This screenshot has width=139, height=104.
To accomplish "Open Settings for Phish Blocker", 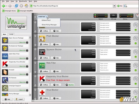I will coord(44,44).
